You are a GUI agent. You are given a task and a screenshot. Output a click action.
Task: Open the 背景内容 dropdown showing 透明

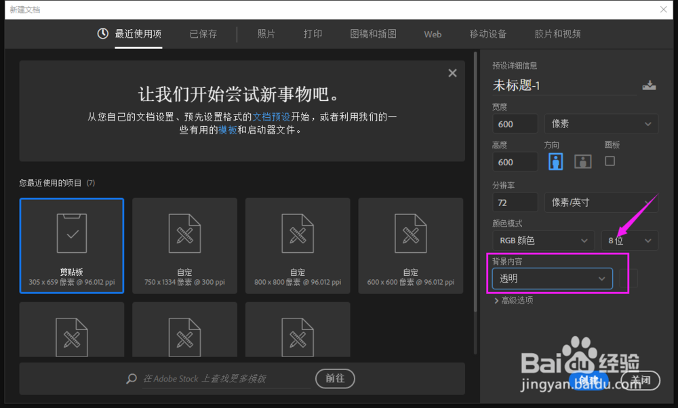tap(551, 278)
